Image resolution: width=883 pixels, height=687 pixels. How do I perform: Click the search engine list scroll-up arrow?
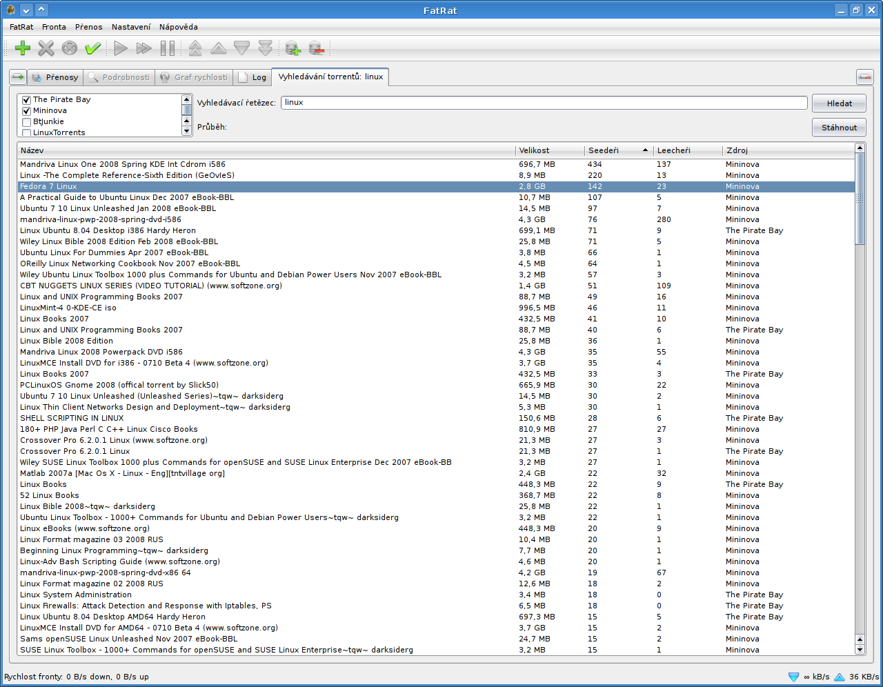(x=186, y=99)
